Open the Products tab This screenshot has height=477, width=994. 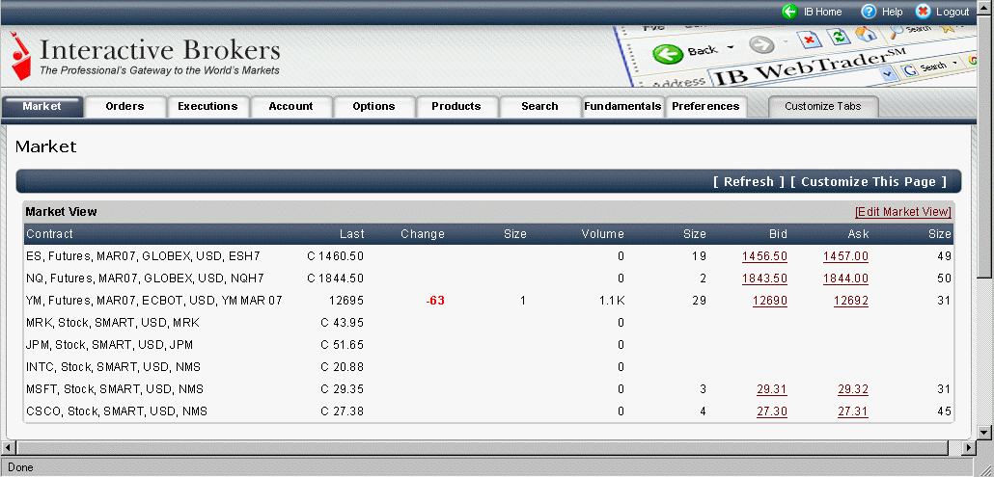[456, 106]
